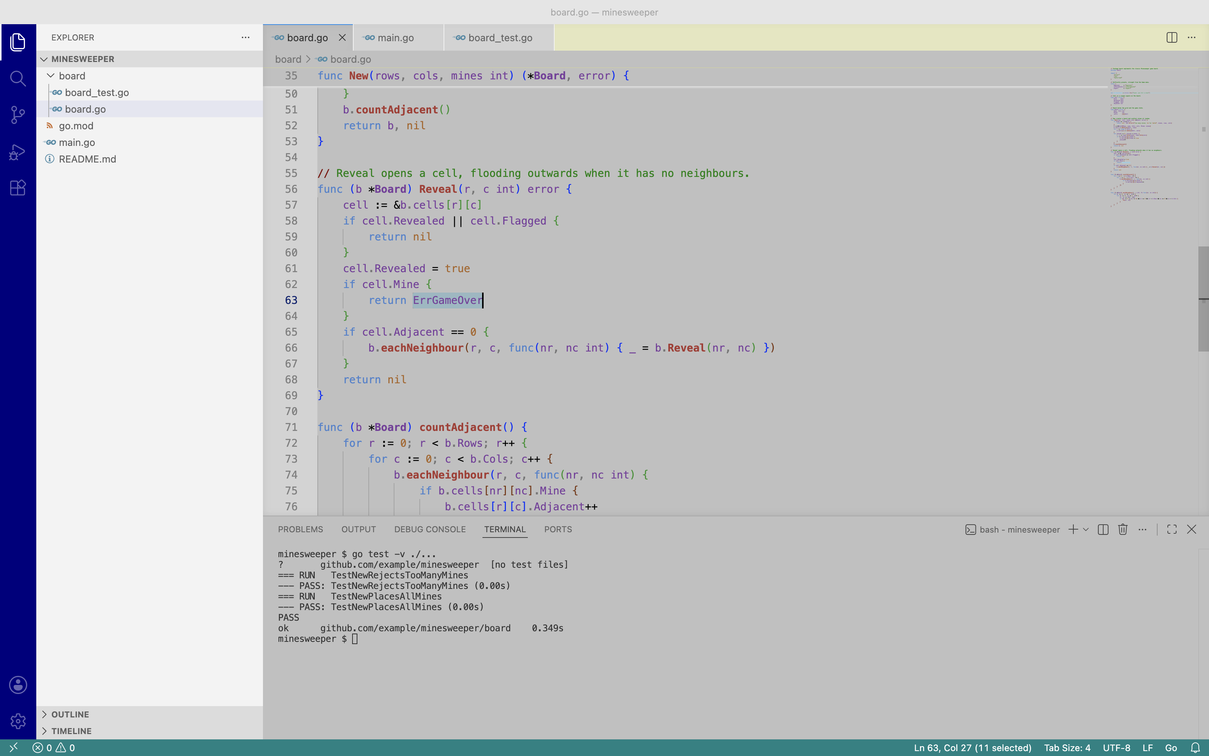1209x756 pixels.
Task: Open editor more actions ellipsis
Action: [x=1192, y=37]
